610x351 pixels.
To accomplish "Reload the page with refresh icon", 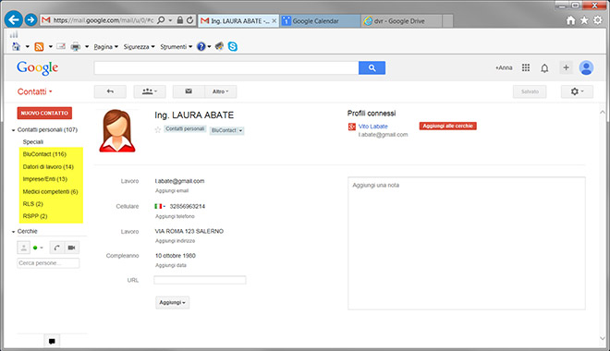I will coord(189,20).
